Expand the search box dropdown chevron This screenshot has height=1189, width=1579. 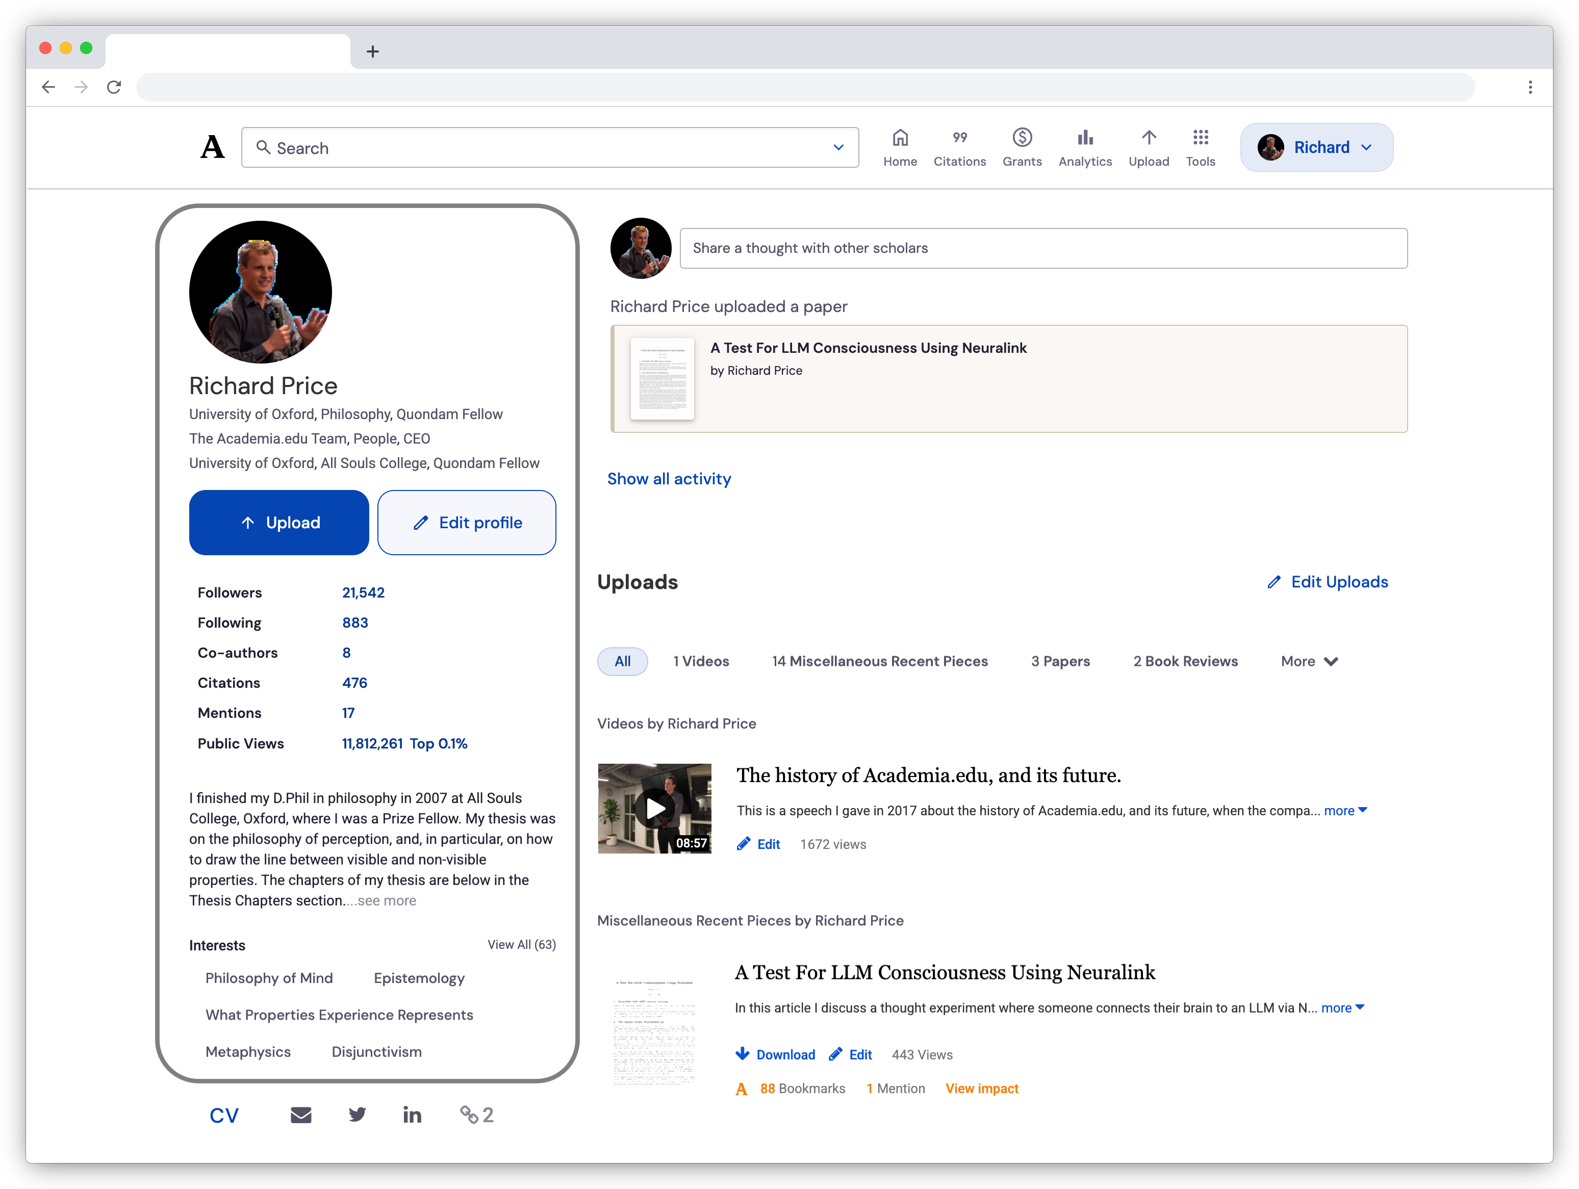[x=839, y=147]
